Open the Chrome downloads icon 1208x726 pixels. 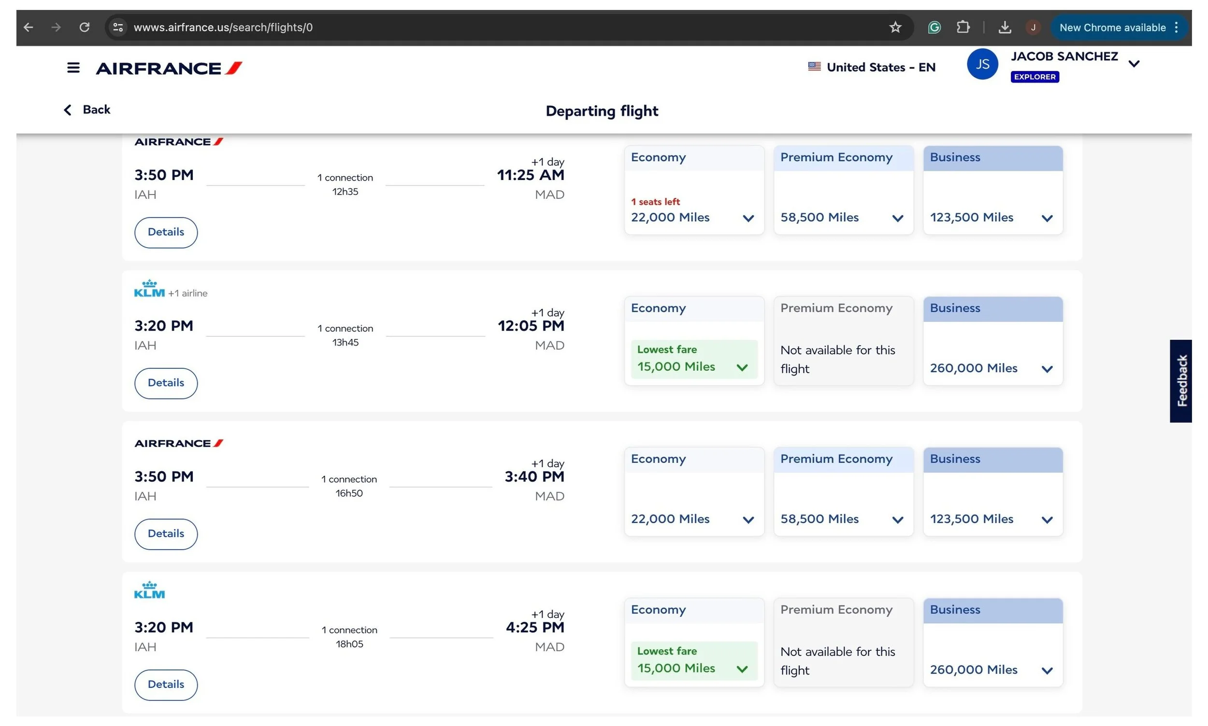pos(1004,28)
